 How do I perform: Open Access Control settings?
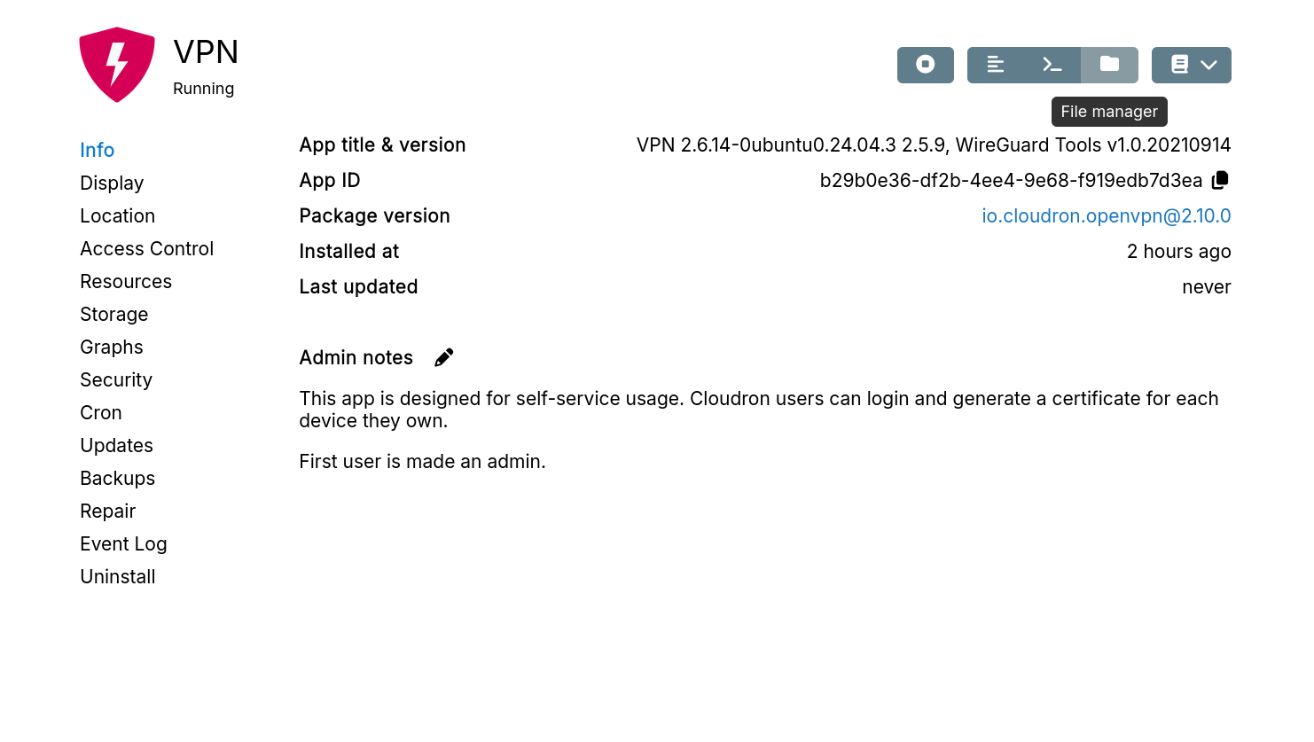click(146, 248)
